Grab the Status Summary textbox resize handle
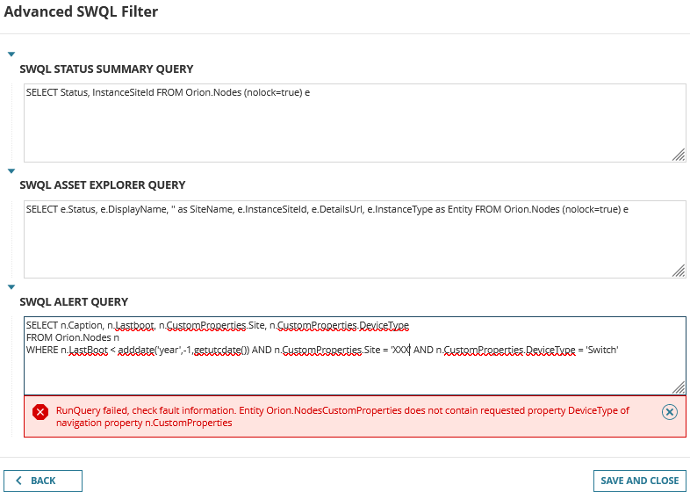Screen dimensions: 690x492 [x=679, y=155]
